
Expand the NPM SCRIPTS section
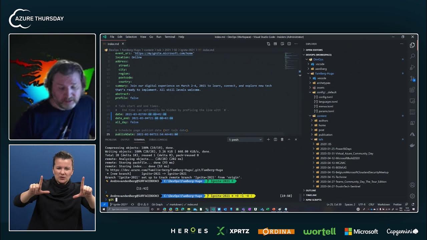(314, 200)
